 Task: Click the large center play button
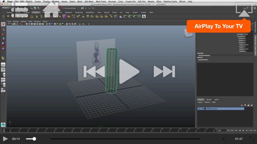click(129, 71)
